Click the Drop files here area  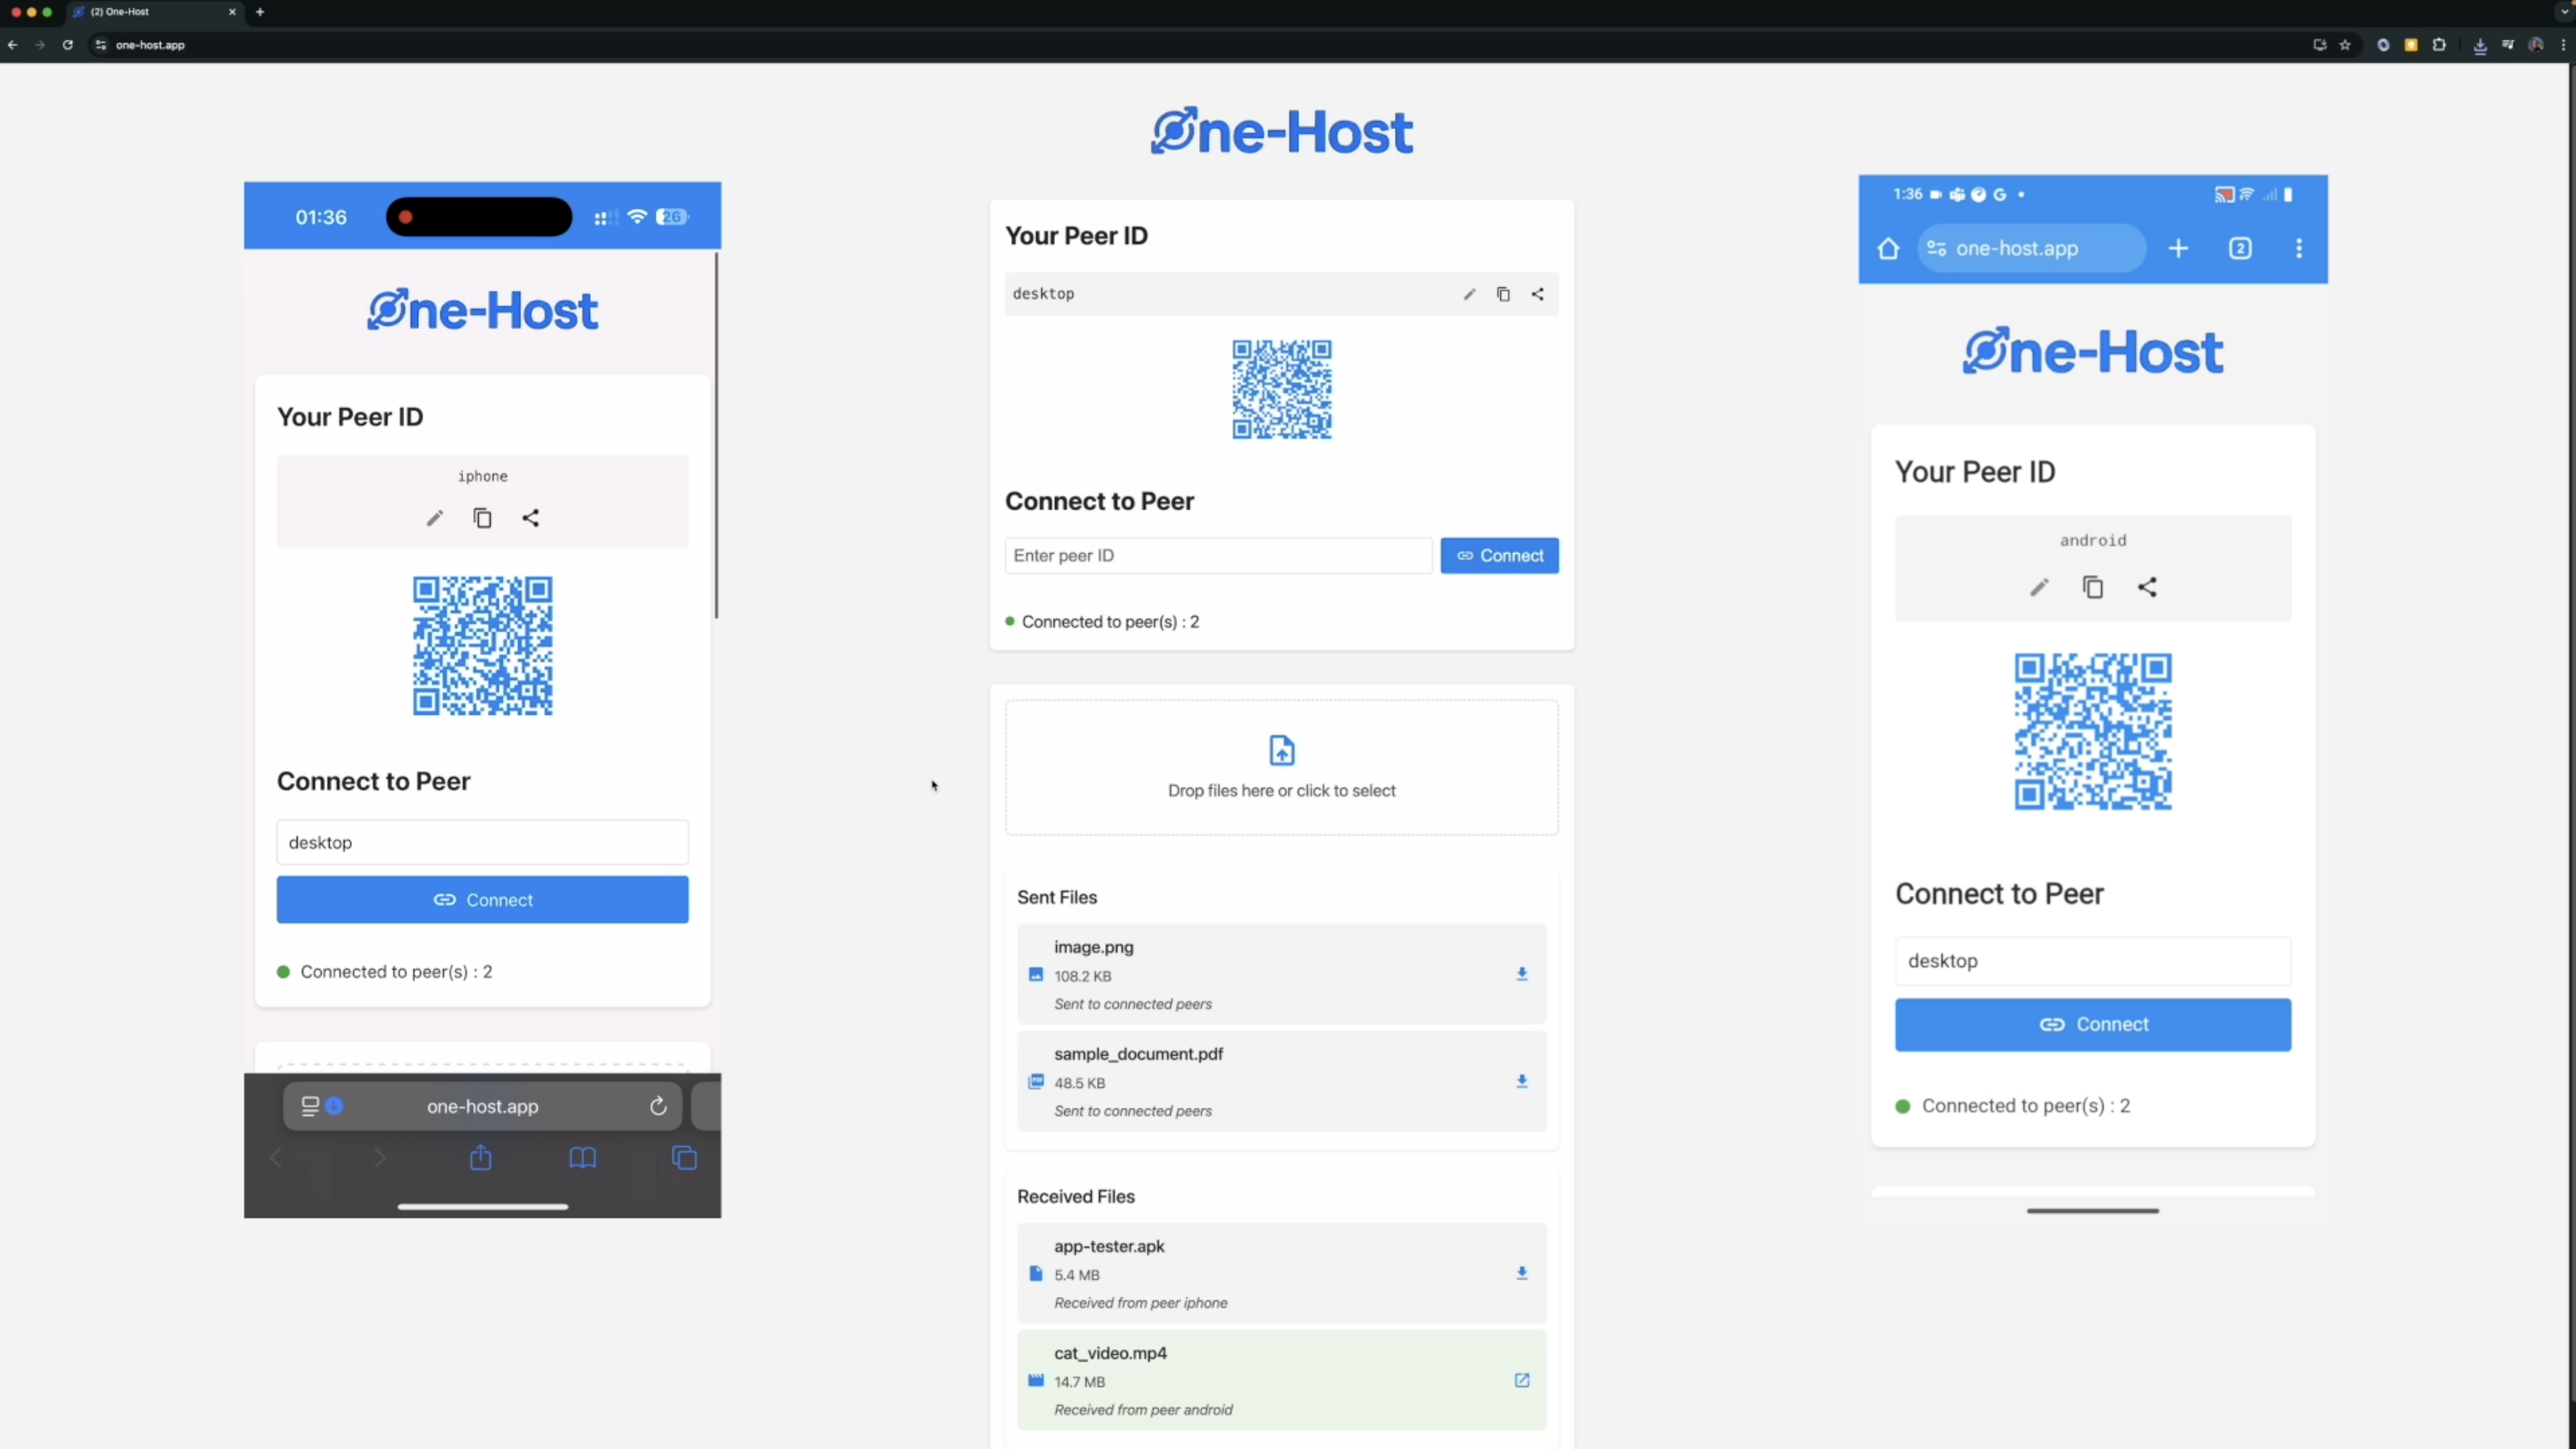tap(1282, 767)
